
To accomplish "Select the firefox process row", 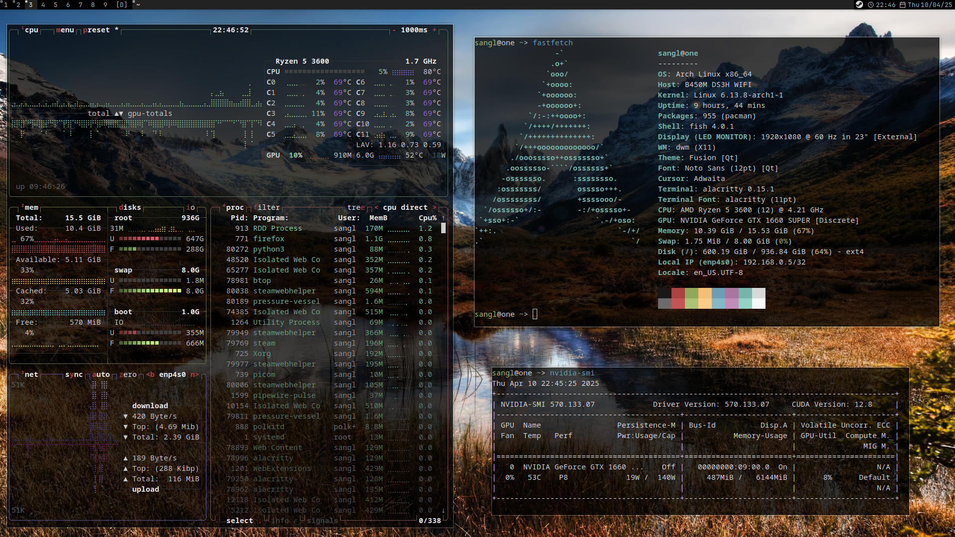I will click(327, 239).
